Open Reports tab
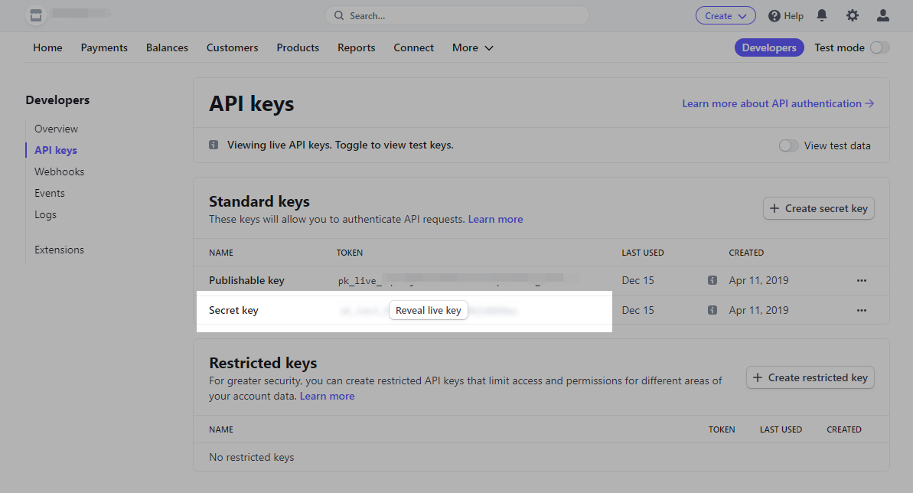 click(357, 47)
